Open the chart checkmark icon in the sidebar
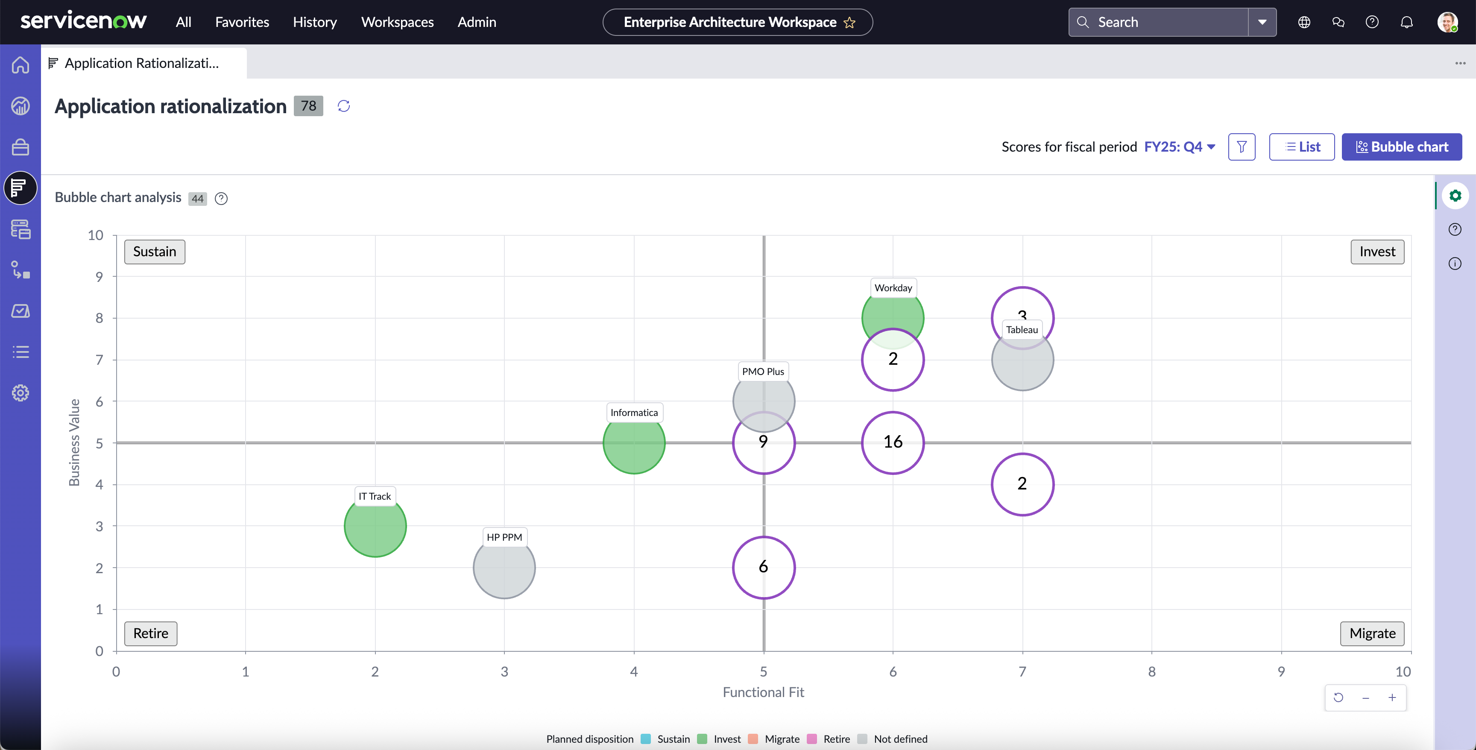The height and width of the screenshot is (750, 1476). point(20,311)
